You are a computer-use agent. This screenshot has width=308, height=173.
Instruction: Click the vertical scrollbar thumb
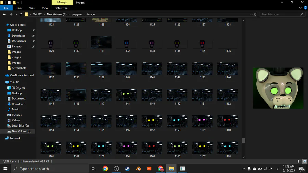tap(244, 141)
